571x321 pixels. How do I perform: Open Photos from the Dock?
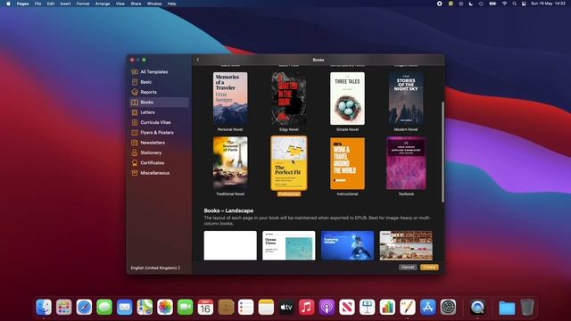[x=165, y=307]
